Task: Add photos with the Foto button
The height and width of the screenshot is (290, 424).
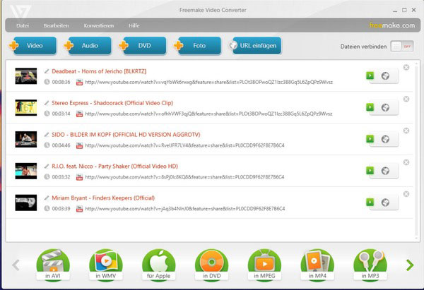Action: [x=198, y=46]
